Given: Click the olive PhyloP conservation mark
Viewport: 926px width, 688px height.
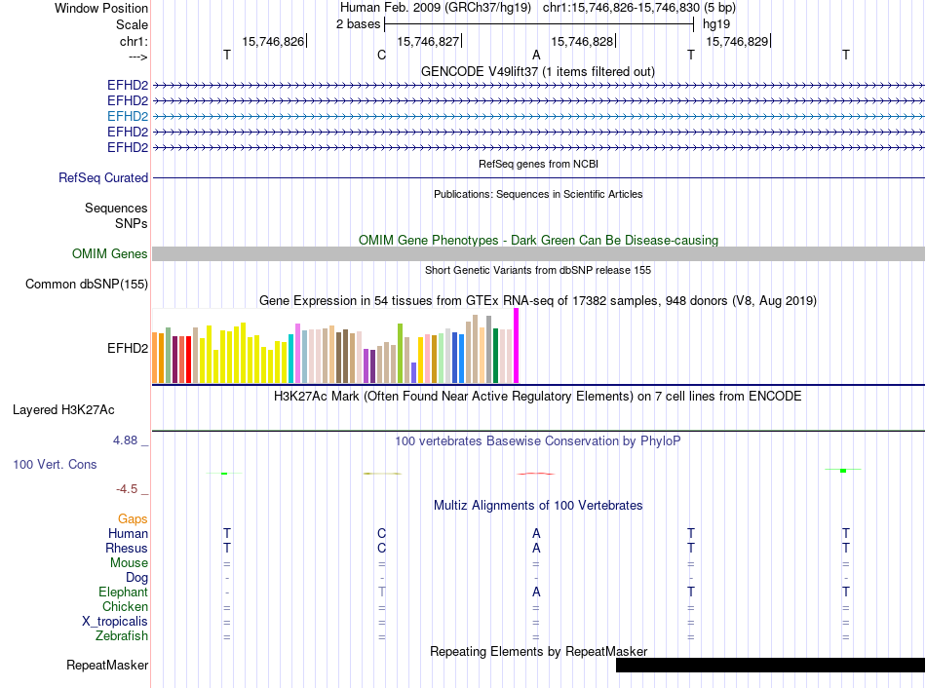Looking at the screenshot, I should (x=382, y=474).
